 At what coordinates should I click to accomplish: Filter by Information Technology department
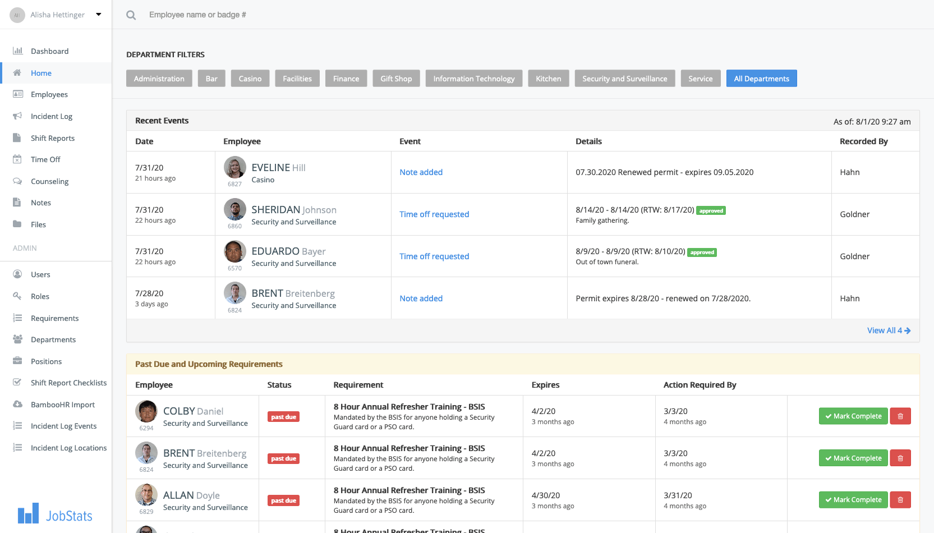pos(474,79)
